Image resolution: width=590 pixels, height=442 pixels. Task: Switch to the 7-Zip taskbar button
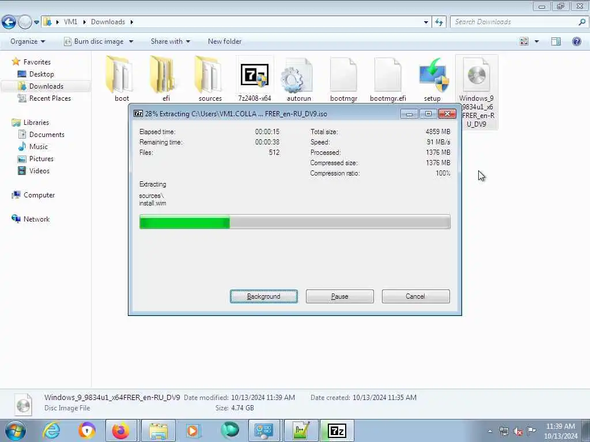click(336, 430)
